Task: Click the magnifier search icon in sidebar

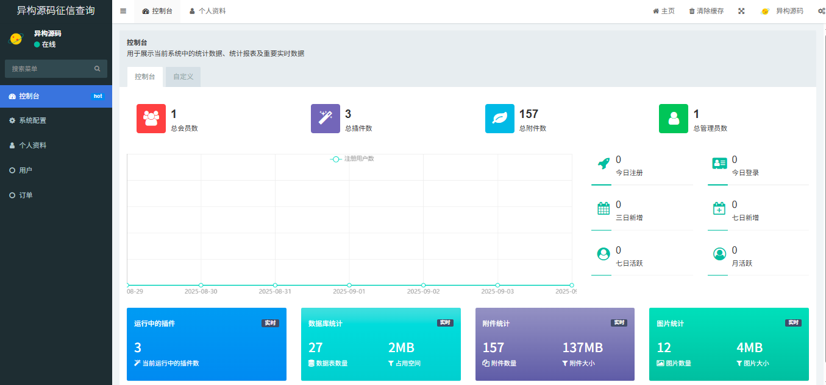Action: pyautogui.click(x=97, y=69)
